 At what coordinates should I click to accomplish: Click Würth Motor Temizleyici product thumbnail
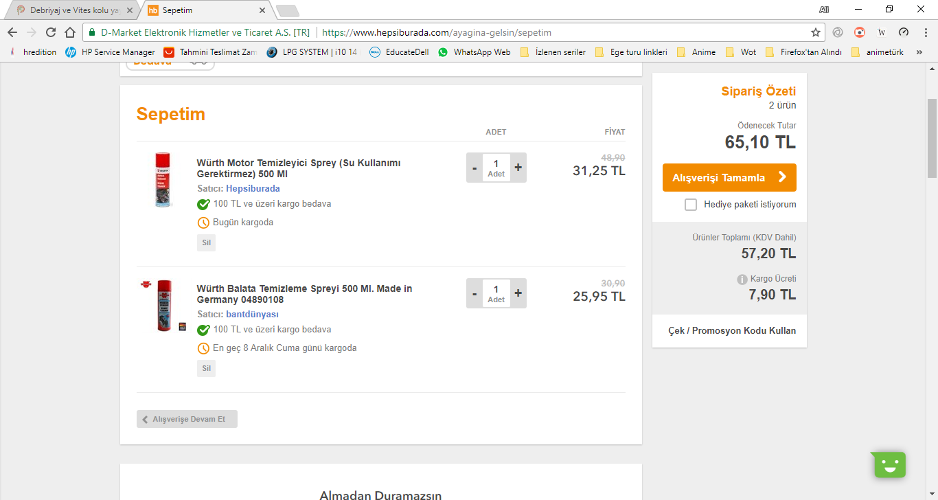tap(163, 180)
